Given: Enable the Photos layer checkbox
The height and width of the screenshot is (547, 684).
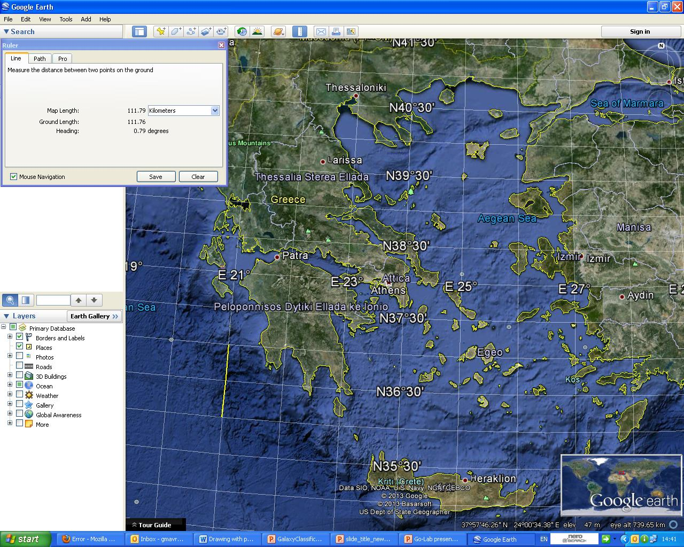Looking at the screenshot, I should [20, 356].
